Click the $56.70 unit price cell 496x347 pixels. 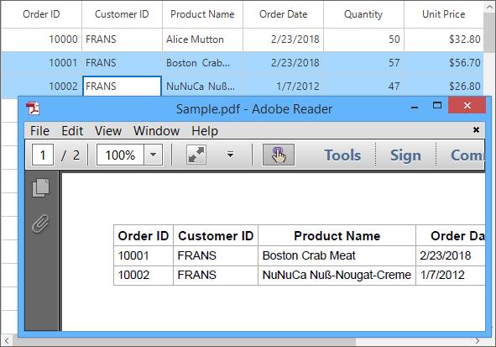coord(444,63)
